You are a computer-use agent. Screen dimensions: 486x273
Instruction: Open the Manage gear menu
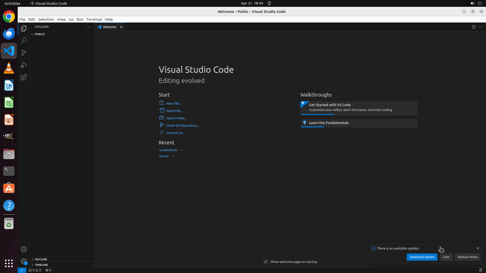click(x=24, y=261)
